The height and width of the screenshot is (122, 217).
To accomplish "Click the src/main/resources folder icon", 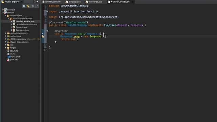I will click(x=8, y=33).
